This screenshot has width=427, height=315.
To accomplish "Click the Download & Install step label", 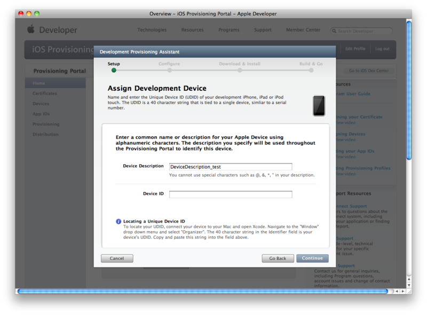I will [x=240, y=64].
